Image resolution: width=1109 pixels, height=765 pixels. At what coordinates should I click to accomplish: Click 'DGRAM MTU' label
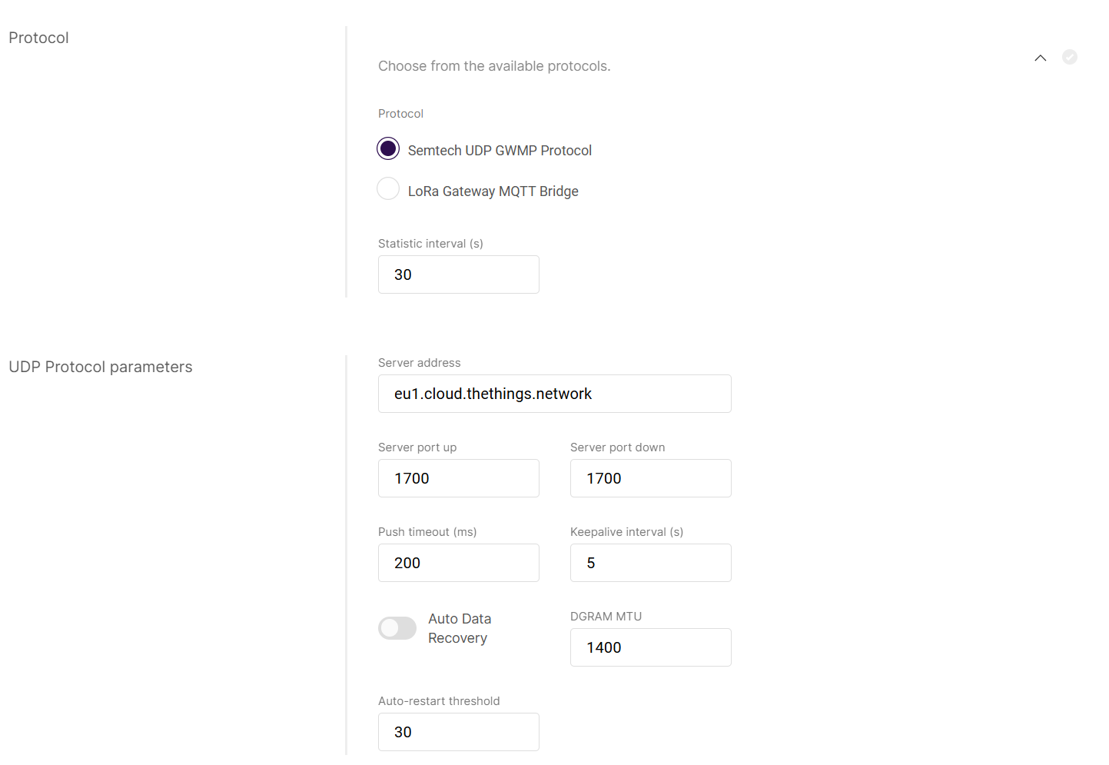pos(606,617)
